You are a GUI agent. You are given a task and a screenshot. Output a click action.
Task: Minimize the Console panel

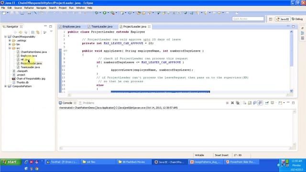pyautogui.click(x=288, y=102)
